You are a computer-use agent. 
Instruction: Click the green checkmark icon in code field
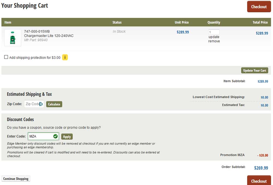[55, 136]
